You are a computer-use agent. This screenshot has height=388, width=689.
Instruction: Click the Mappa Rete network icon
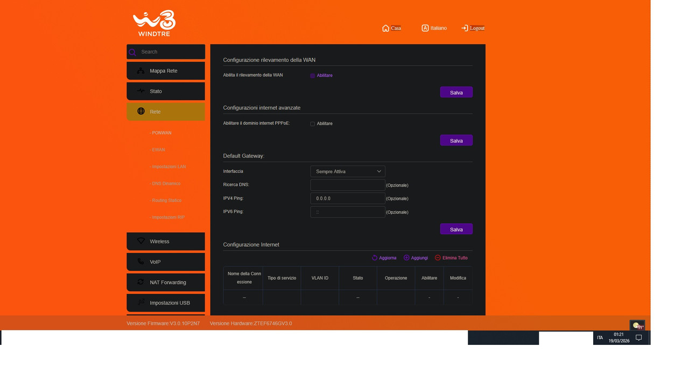pyautogui.click(x=141, y=71)
